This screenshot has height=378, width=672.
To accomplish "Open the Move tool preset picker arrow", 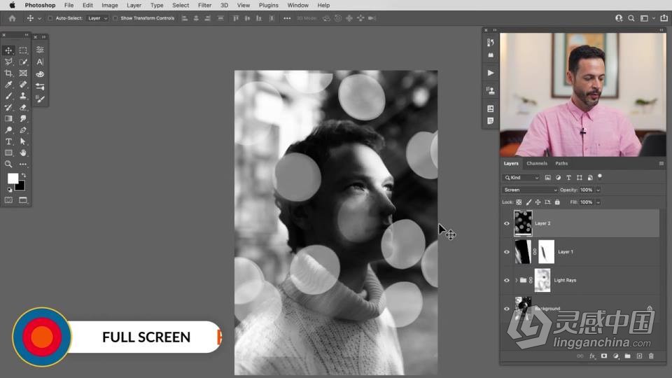I will 39,18.
